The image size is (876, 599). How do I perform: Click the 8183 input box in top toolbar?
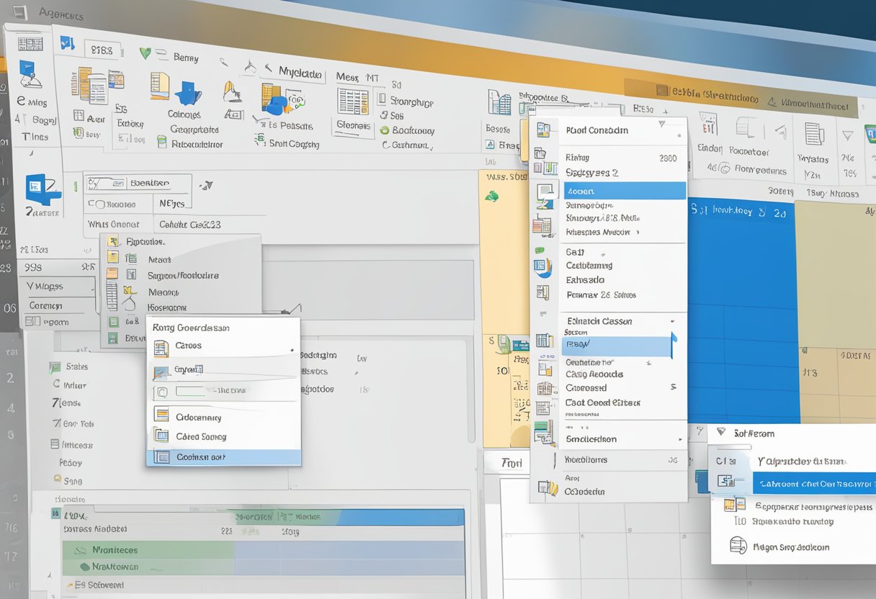pyautogui.click(x=103, y=50)
